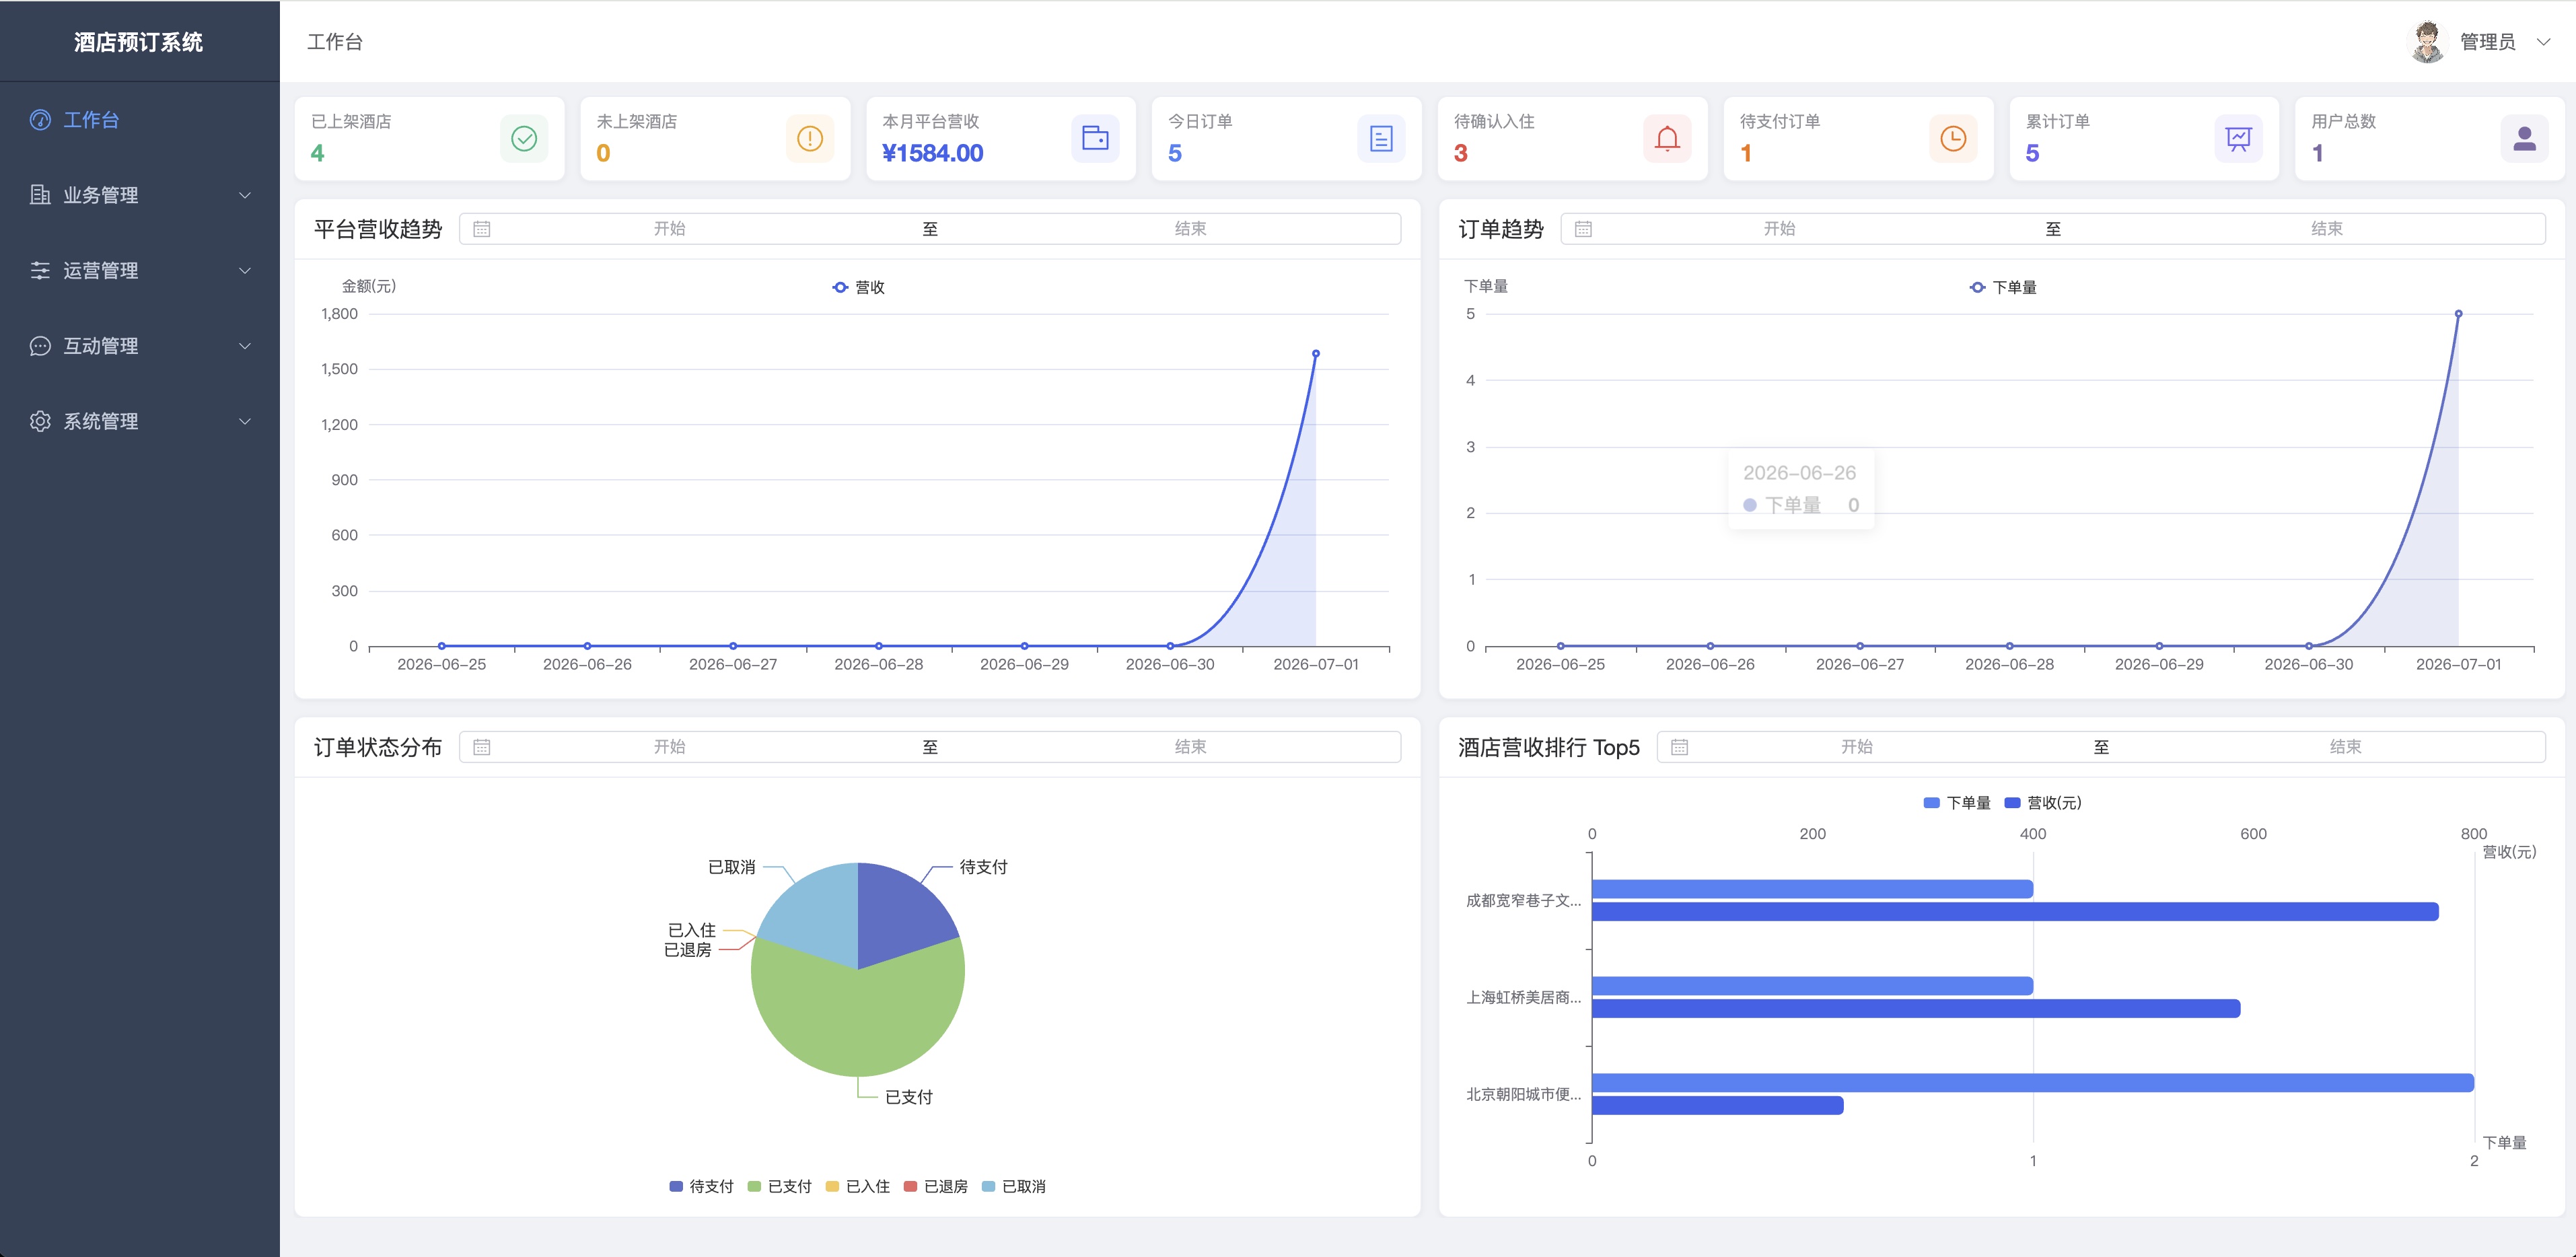Toggle 已退房 legend under the pie chart
Image resolution: width=2576 pixels, height=1257 pixels.
tap(935, 1186)
